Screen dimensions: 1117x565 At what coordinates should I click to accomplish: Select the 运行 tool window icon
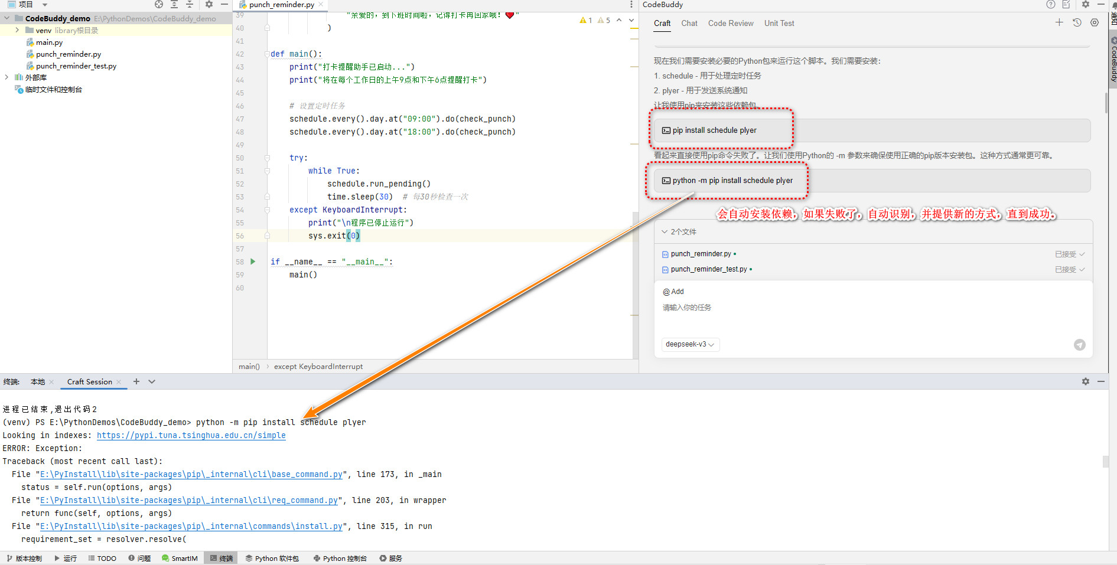(66, 558)
